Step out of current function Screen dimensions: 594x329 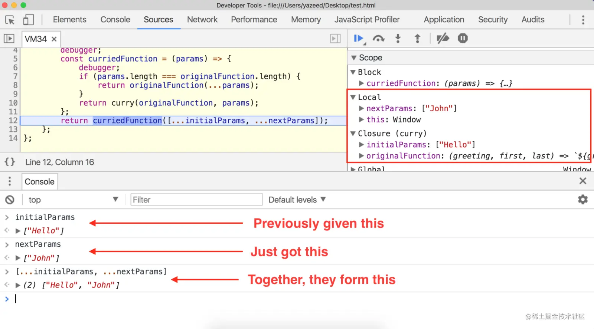[x=417, y=39]
